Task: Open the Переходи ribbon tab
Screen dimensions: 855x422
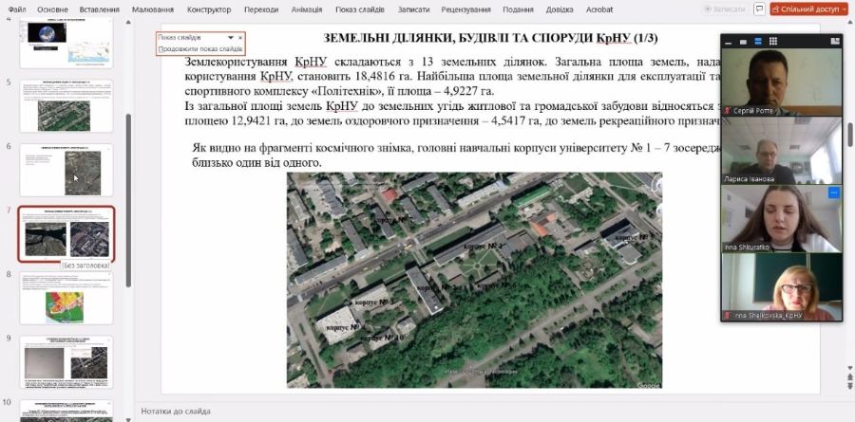Action: (261, 9)
